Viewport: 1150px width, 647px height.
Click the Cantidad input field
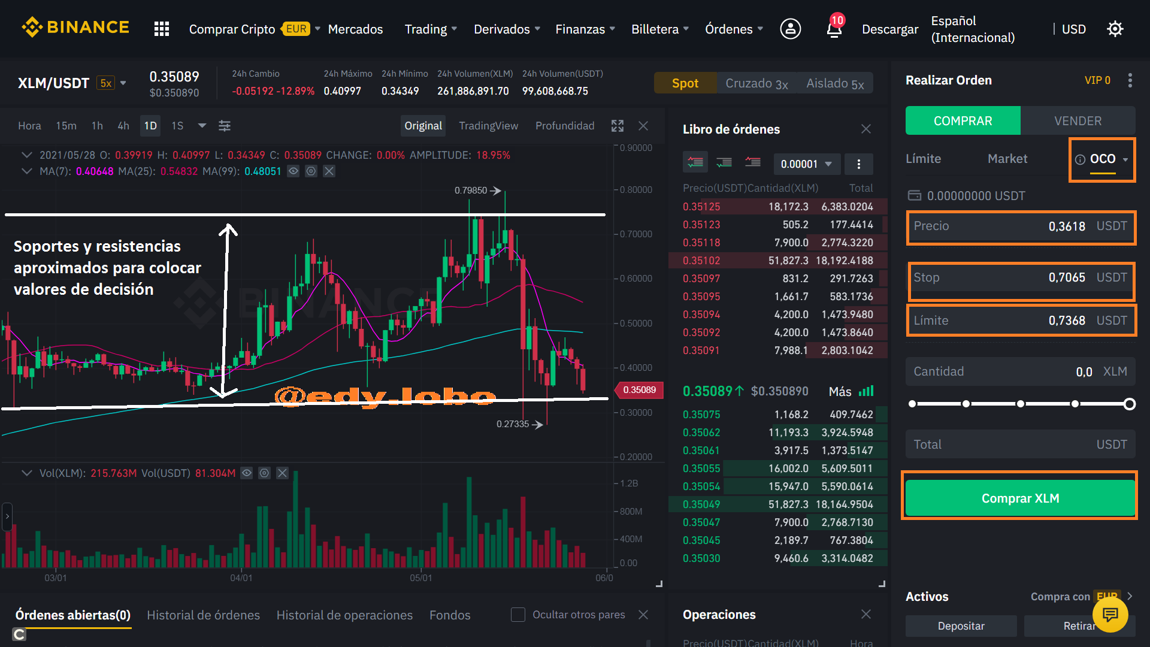1020,371
